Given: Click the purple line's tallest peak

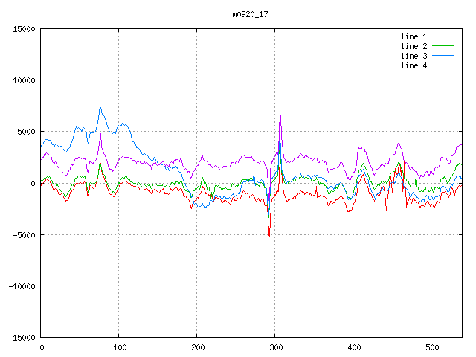Looking at the screenshot, I should (280, 114).
